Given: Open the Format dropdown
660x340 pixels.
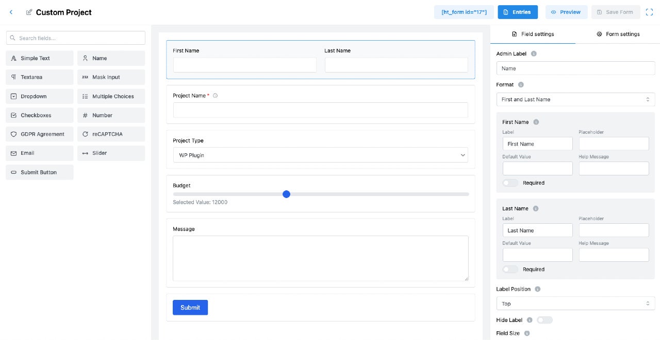Looking at the screenshot, I should [x=575, y=99].
